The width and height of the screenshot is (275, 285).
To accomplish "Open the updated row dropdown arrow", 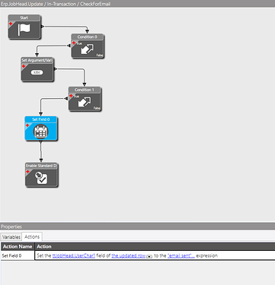I will click(149, 256).
